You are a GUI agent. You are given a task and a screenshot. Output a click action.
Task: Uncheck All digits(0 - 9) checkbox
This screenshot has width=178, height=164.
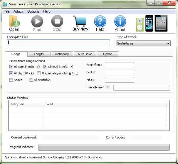pyautogui.click(x=11, y=73)
